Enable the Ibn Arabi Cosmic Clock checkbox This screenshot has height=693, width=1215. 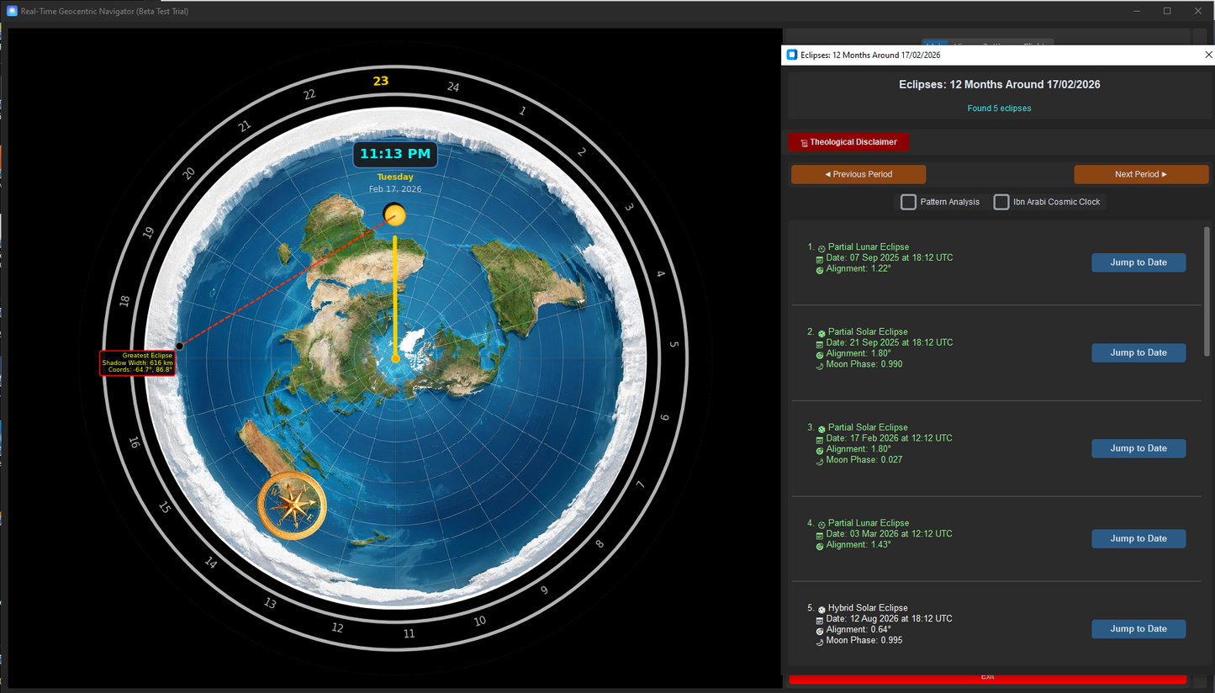pyautogui.click(x=1001, y=202)
